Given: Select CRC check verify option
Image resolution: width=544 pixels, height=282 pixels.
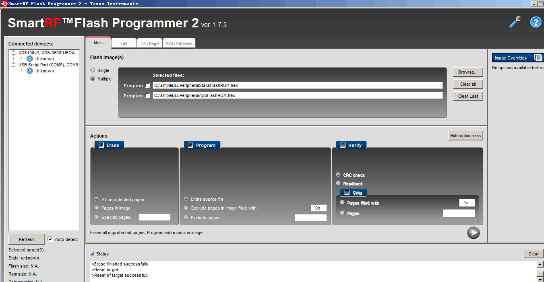Looking at the screenshot, I should [x=338, y=175].
